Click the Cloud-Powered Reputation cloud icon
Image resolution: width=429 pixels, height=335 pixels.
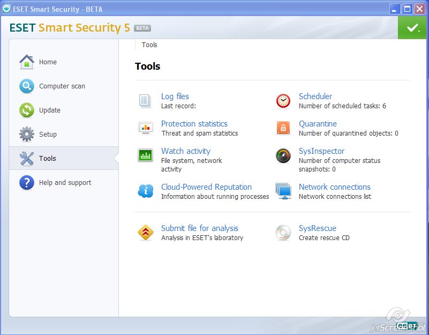point(146,191)
